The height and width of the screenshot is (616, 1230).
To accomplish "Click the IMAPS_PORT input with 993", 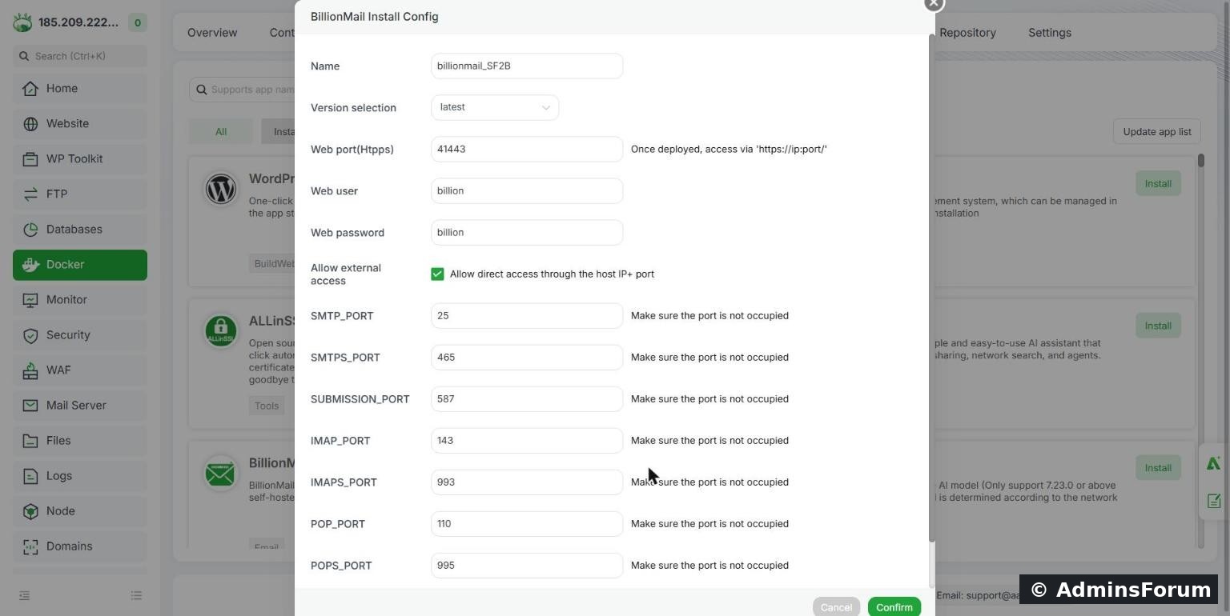I will click(527, 482).
